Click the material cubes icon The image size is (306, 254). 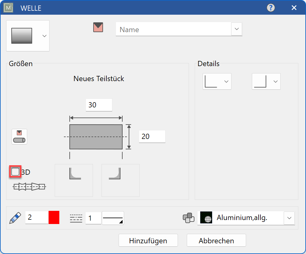click(x=188, y=218)
